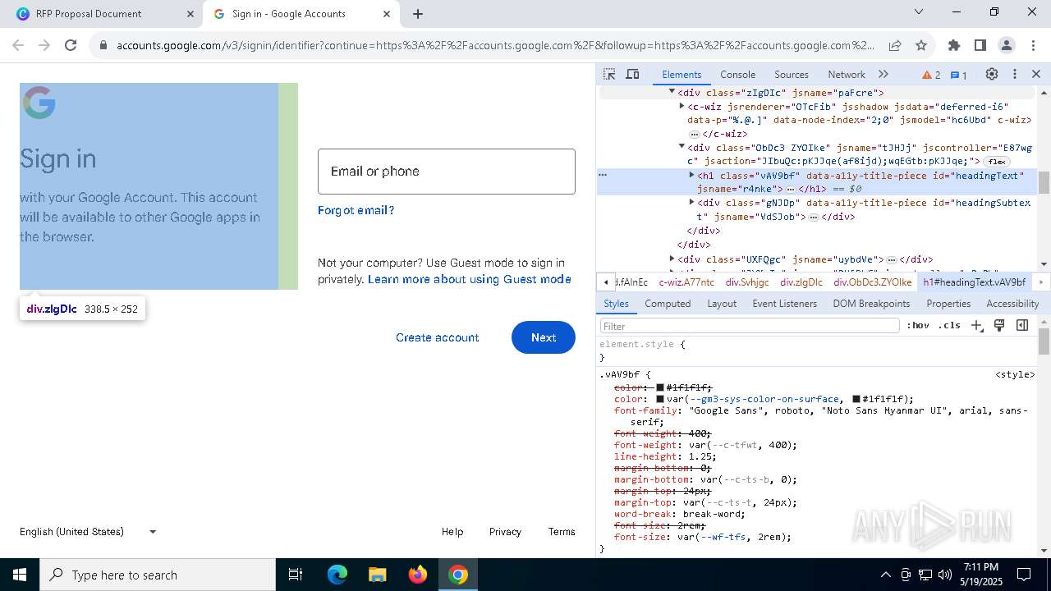Open the Windows Start menu
1051x591 pixels.
click(20, 575)
